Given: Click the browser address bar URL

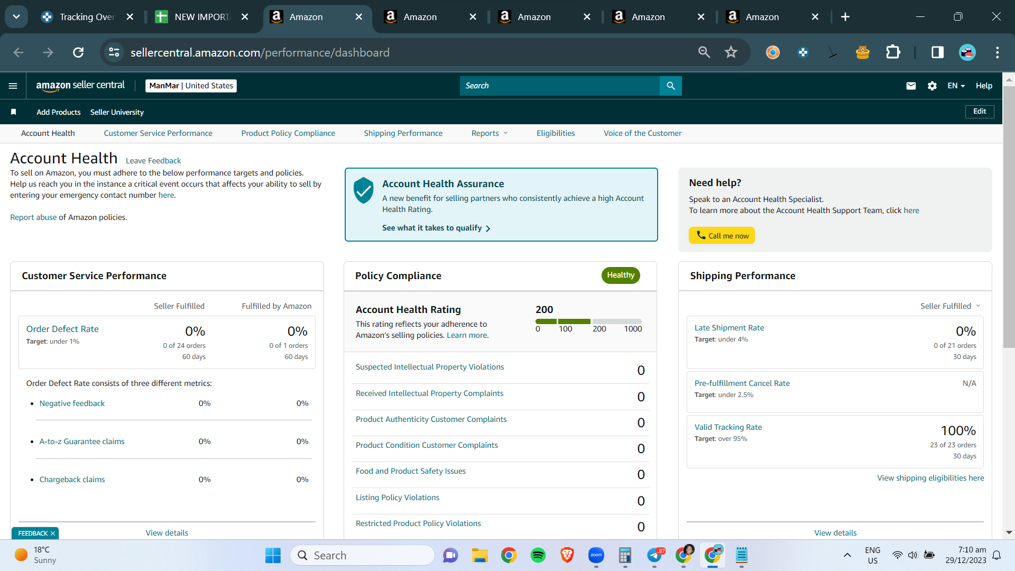Looking at the screenshot, I should 260,52.
